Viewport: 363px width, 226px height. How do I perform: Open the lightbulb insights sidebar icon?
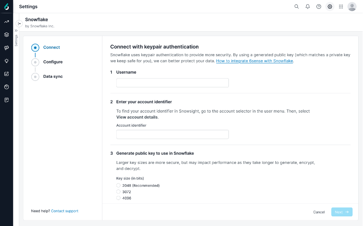click(6, 61)
